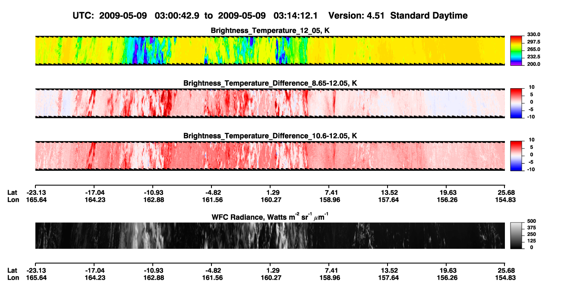
Task: Click upper axis longitude value 157.64
Action: (388, 200)
